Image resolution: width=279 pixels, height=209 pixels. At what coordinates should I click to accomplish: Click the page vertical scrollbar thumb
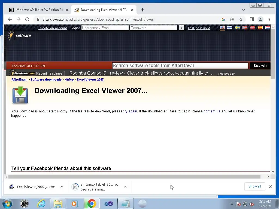273,54
